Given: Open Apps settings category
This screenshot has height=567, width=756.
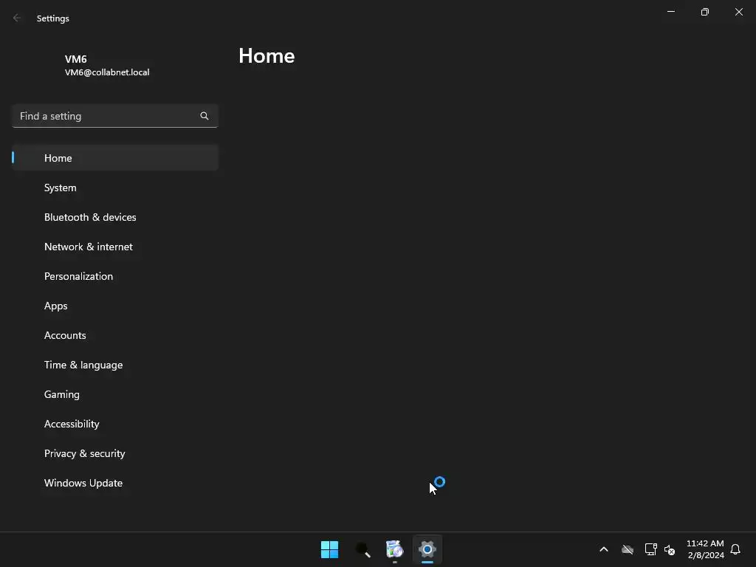Looking at the screenshot, I should tap(114, 306).
